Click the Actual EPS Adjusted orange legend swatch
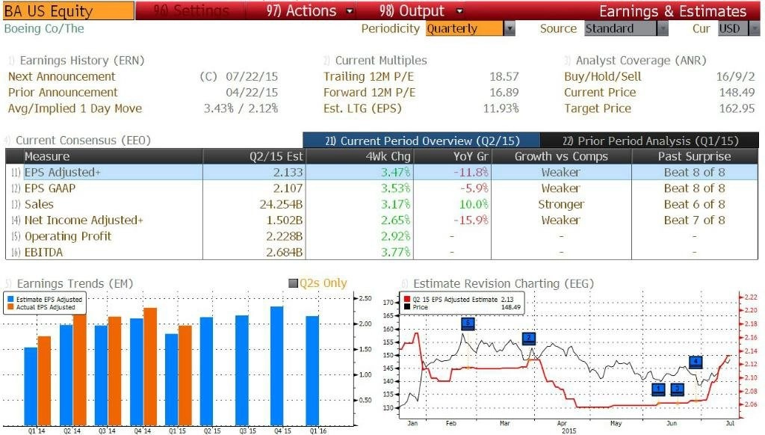 [x=10, y=307]
